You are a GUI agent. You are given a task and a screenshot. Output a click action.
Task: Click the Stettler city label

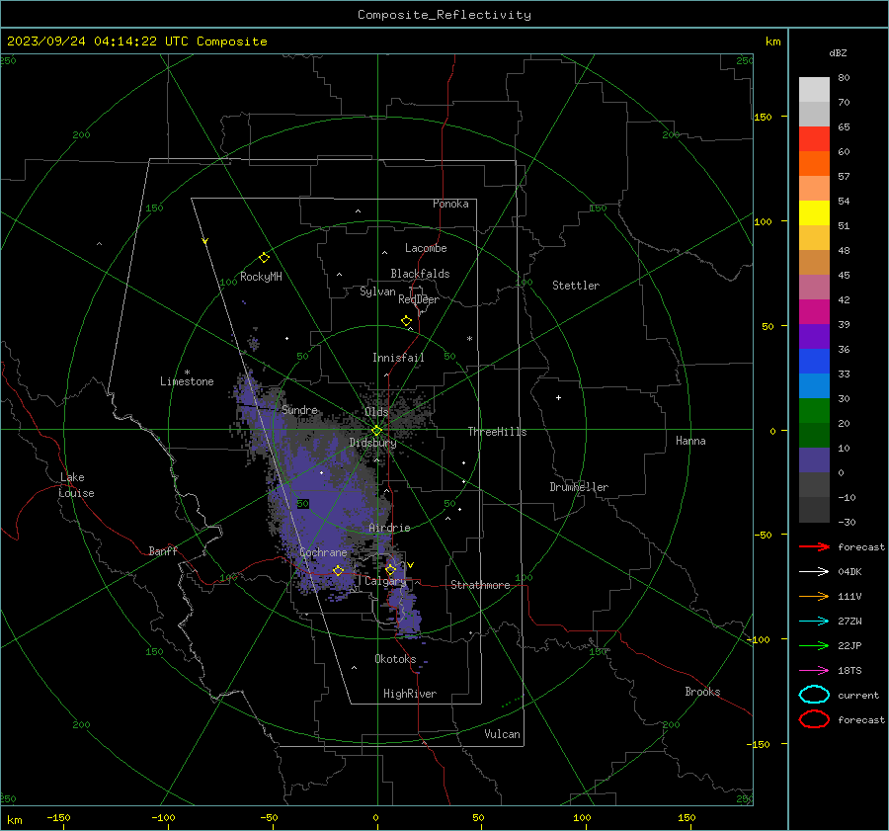pyautogui.click(x=576, y=286)
